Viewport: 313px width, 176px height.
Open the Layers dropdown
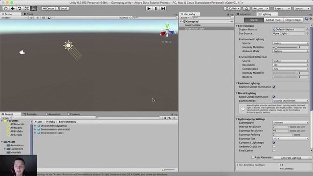pos(282,9)
